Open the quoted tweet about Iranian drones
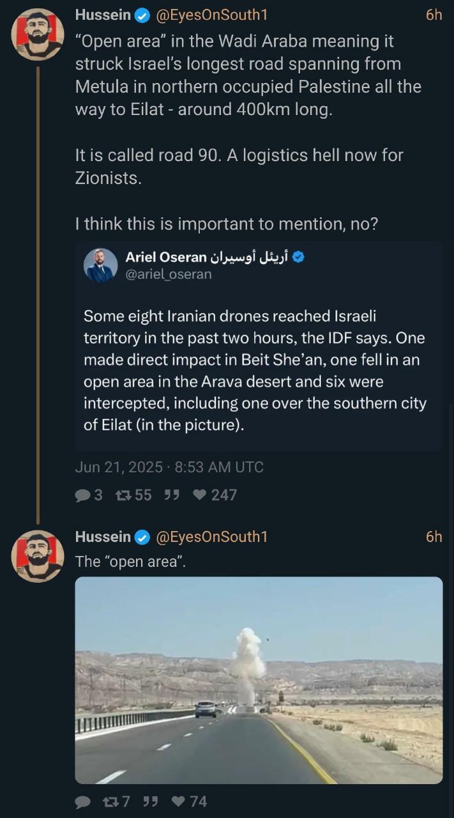The height and width of the screenshot is (818, 454). 255,370
